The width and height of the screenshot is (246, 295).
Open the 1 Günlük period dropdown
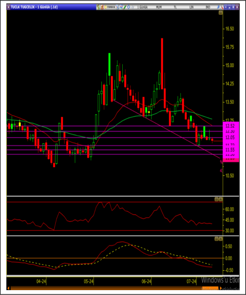[x=142, y=7]
